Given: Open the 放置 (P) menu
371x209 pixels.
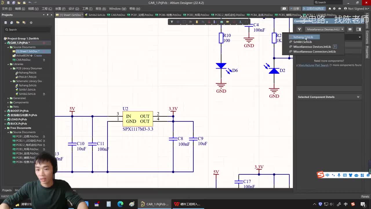Looking at the screenshot, I should (x=60, y=9).
